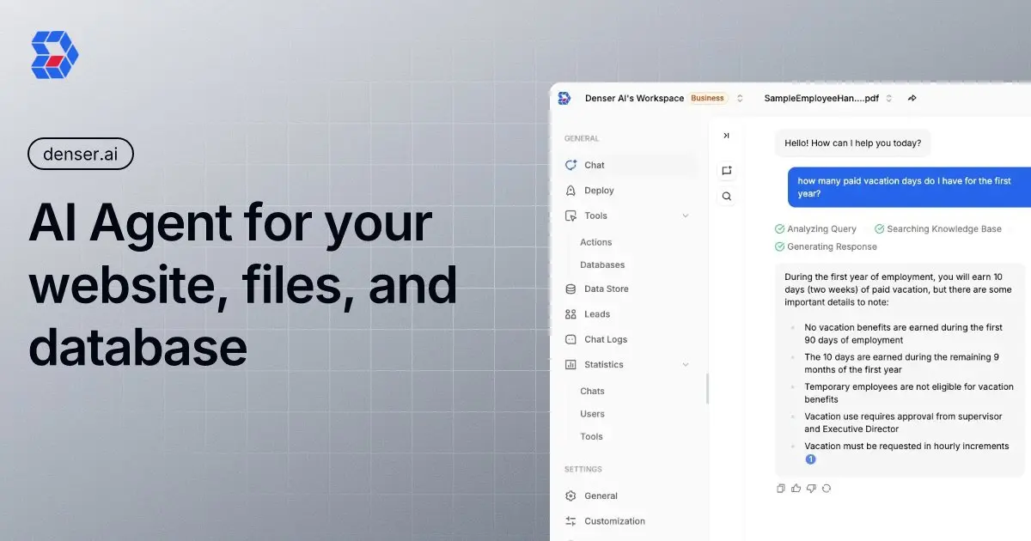Open the Chat section in the sidebar
The image size is (1031, 541).
coord(593,165)
